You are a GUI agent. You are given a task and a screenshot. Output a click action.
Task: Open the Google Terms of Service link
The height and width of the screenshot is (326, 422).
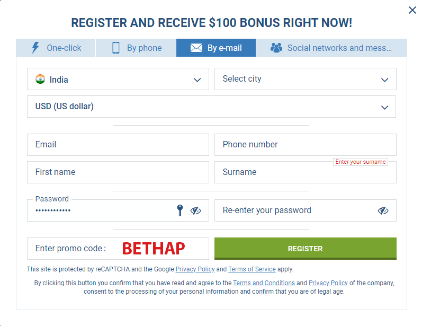252,269
